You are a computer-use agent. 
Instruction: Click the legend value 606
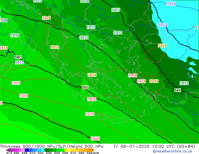tap(96, 153)
